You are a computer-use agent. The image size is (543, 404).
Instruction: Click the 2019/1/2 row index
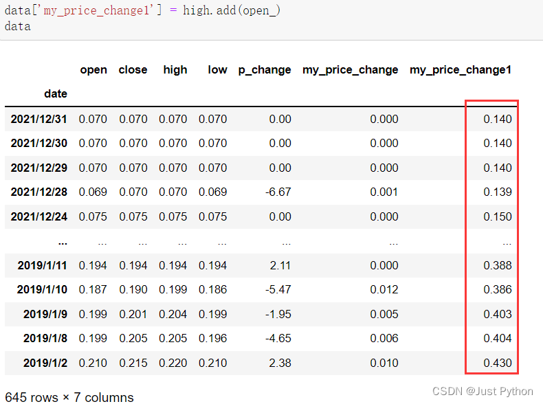(x=45, y=363)
